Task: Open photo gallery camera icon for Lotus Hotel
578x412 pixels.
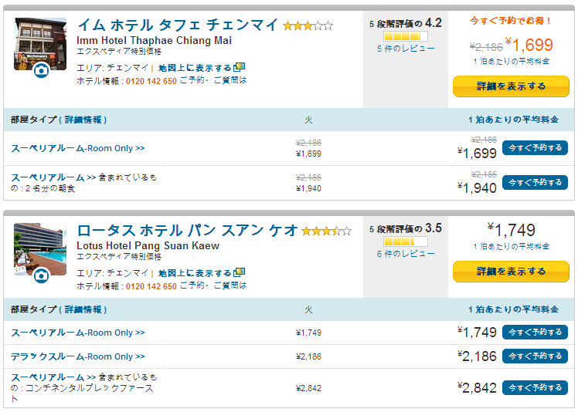Action: tap(41, 275)
